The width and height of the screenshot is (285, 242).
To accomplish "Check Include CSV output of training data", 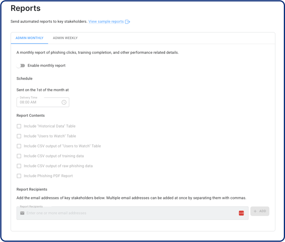I will (19, 156).
